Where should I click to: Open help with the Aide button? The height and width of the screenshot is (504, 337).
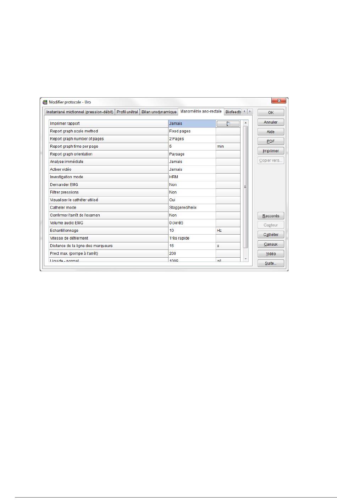pyautogui.click(x=271, y=132)
